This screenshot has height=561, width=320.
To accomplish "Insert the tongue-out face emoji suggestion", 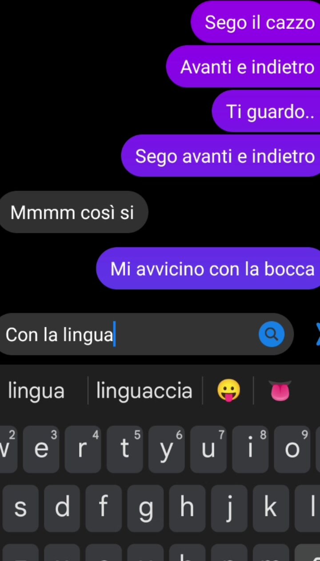I will tap(228, 391).
